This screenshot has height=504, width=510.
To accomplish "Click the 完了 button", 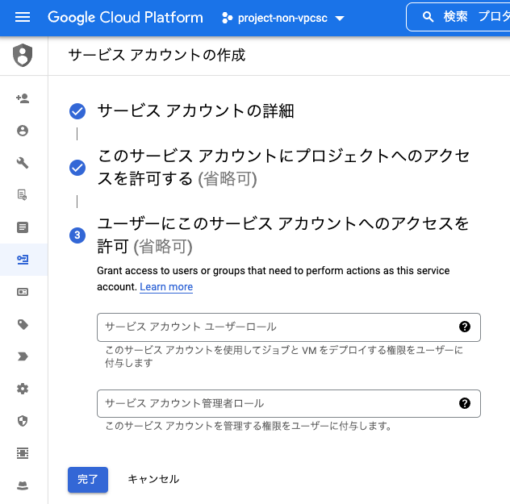I will (88, 480).
